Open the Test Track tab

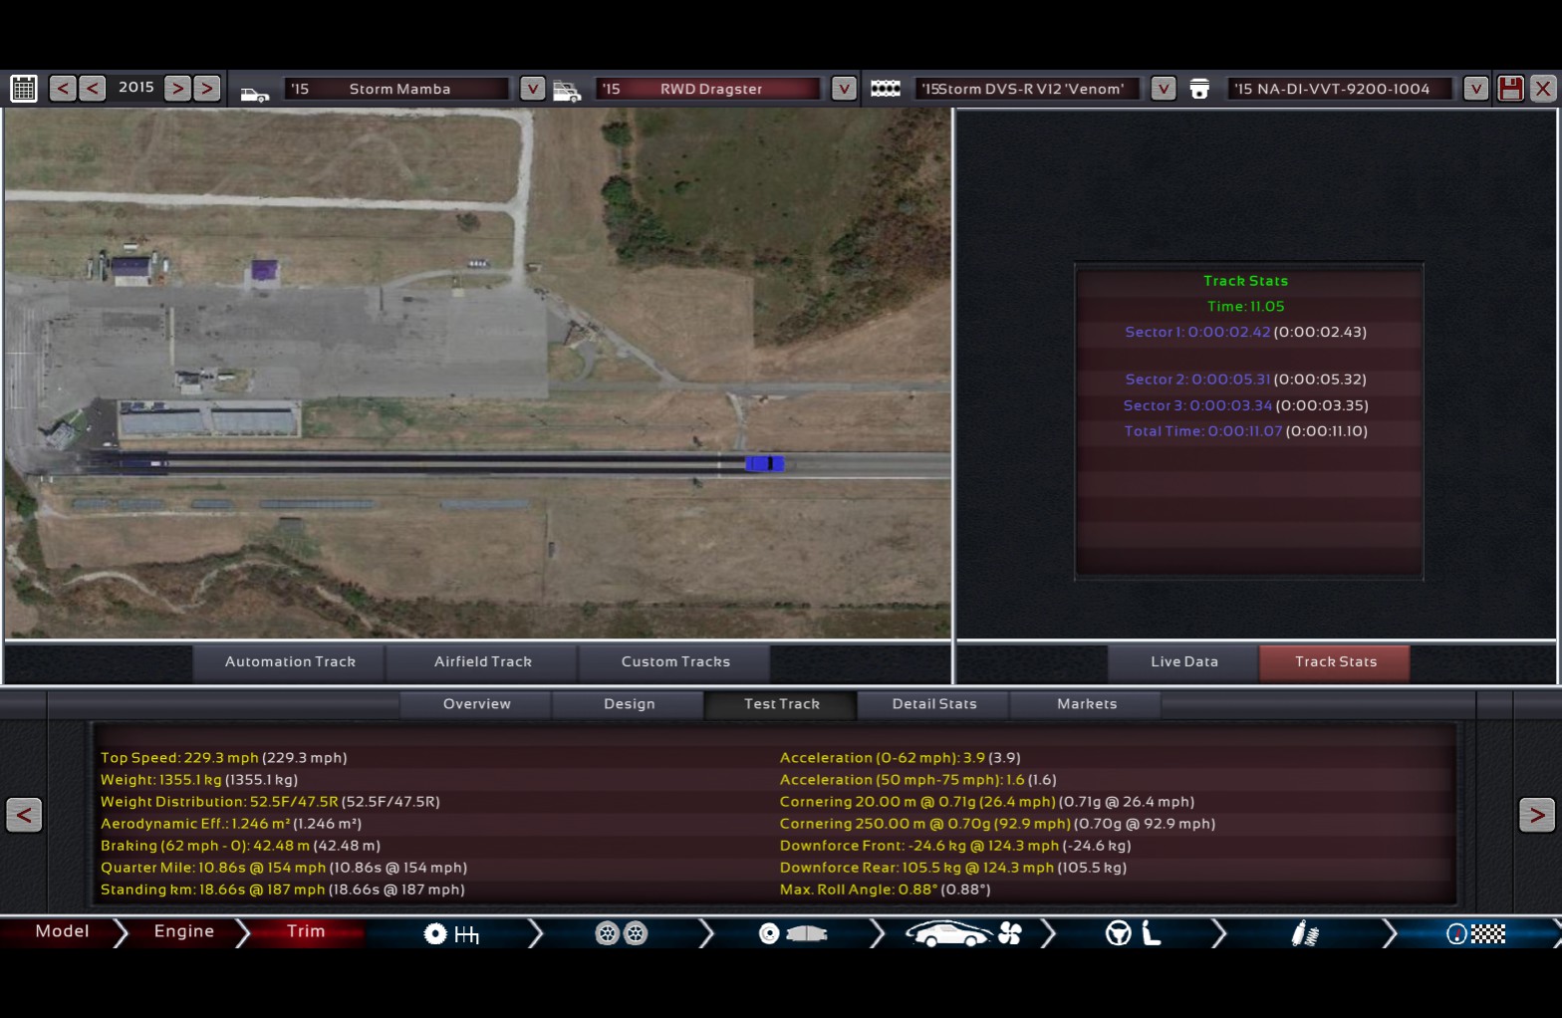[781, 704]
